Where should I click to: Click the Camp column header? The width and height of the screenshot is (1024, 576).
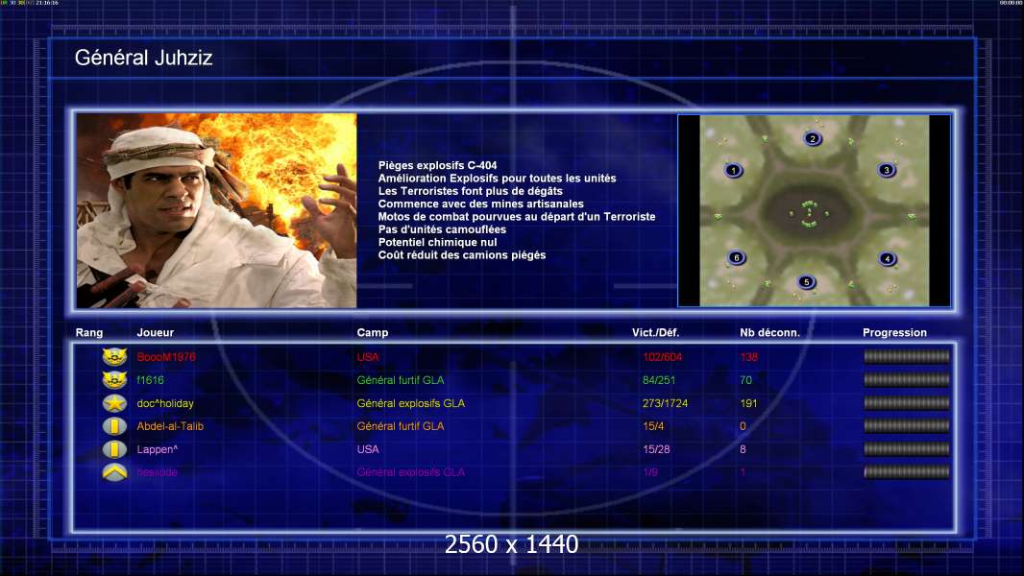(x=373, y=333)
